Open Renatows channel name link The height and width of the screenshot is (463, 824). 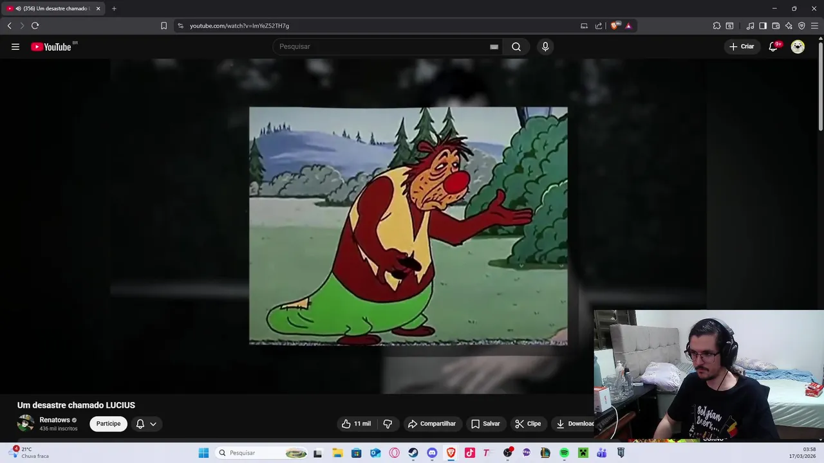tap(55, 420)
